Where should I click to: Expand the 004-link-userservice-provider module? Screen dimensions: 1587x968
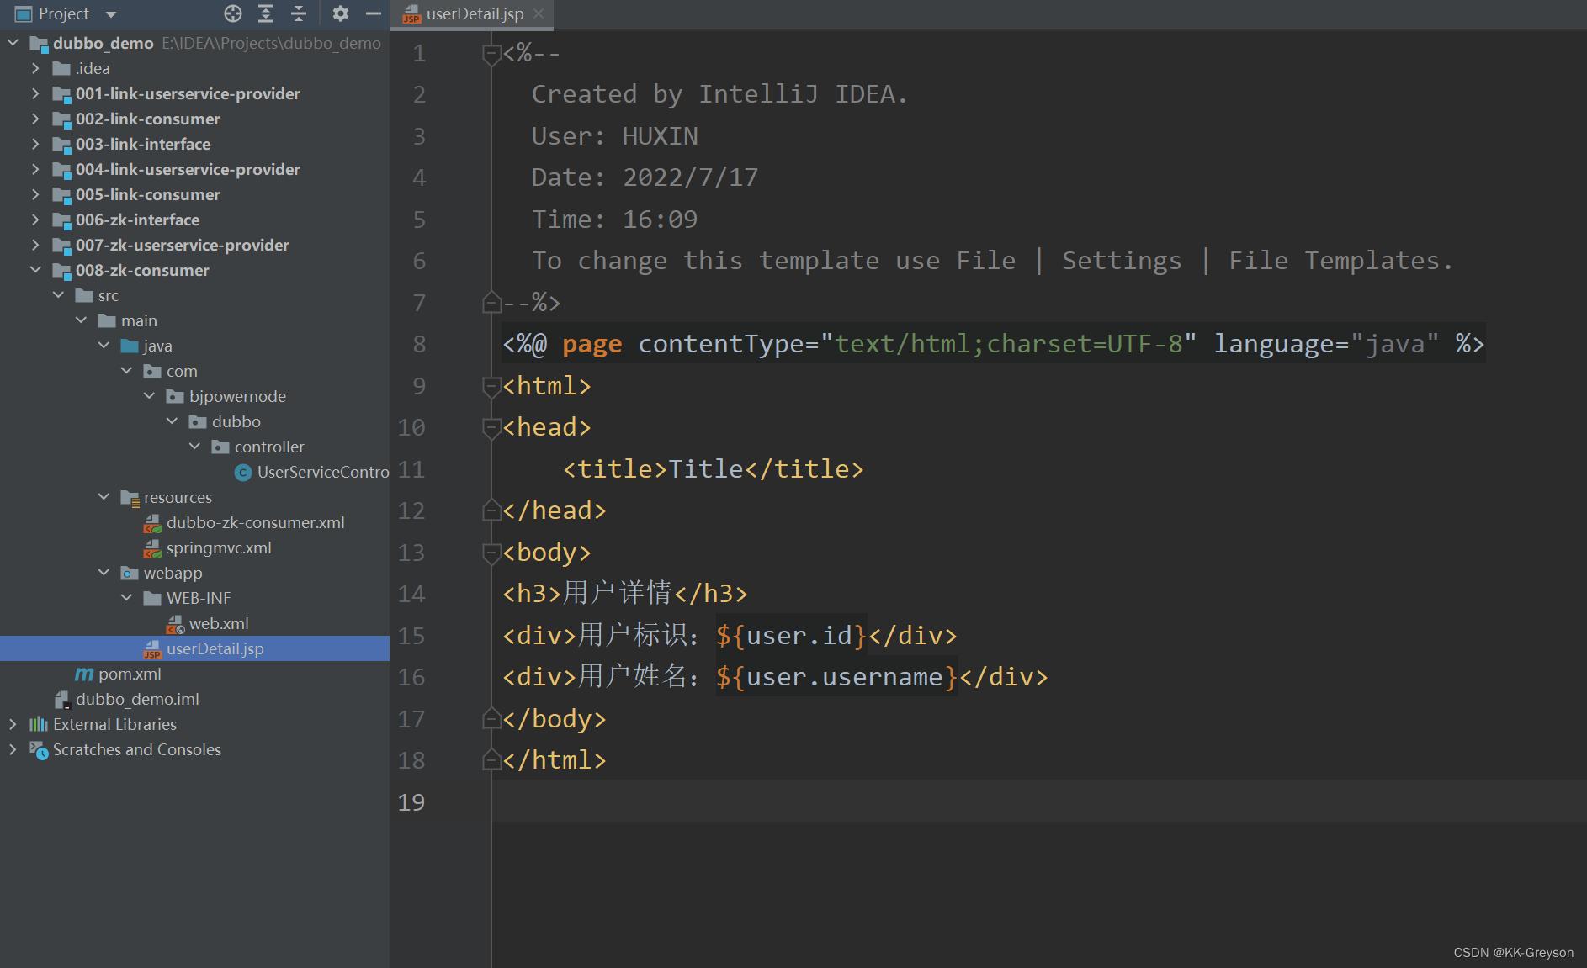35,169
